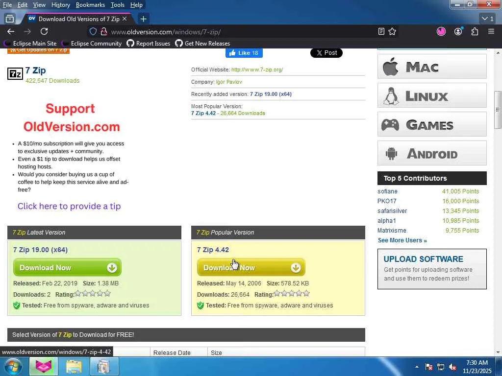Open Report Issues bookmark

click(148, 43)
